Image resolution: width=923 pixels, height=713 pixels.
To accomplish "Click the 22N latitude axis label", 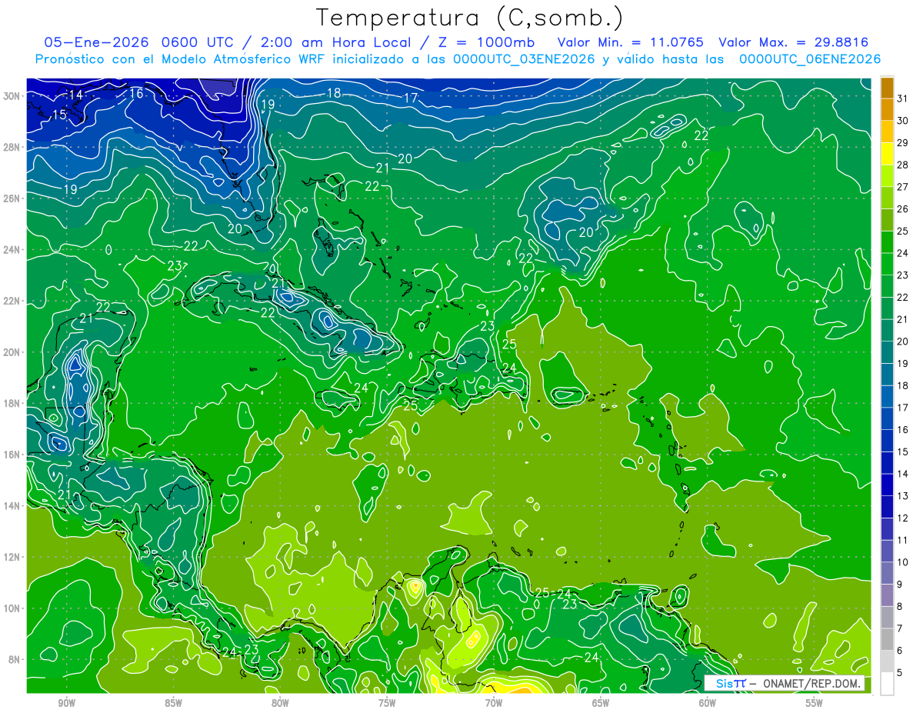I will point(12,301).
